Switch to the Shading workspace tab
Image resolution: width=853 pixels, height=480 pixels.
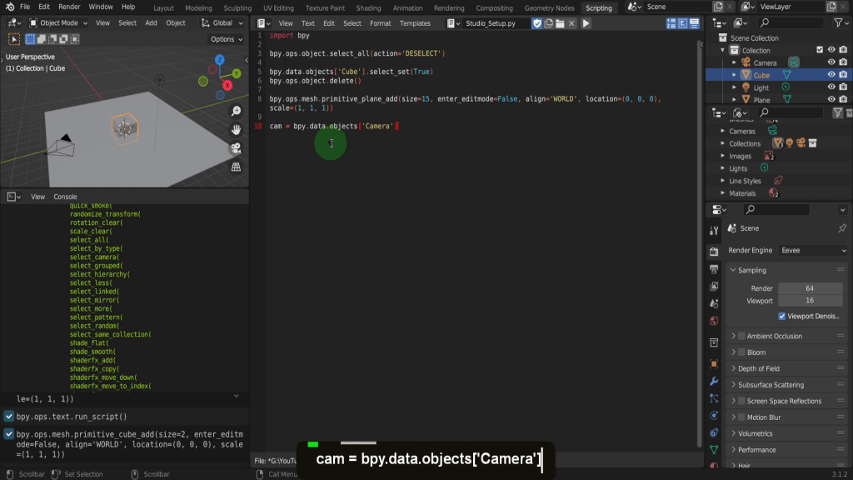(368, 7)
